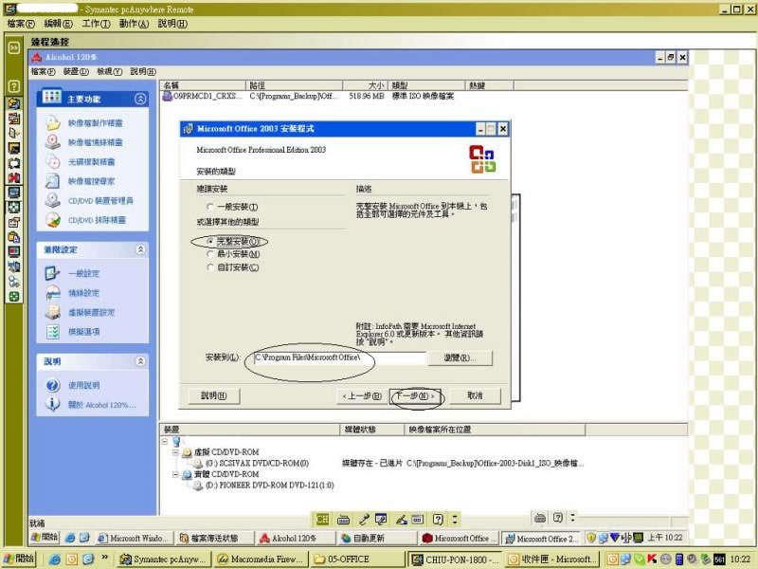Screen dimensions: 758x569
Task: Click the double-arrow icon atop pcAnywhere's left toolbar
Action: (14, 47)
